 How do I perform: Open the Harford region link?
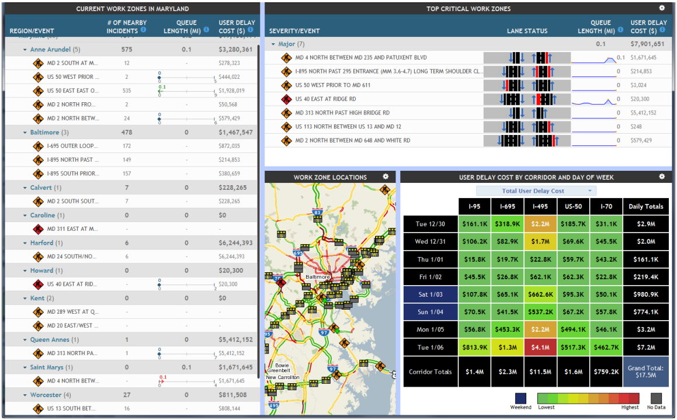(41, 243)
